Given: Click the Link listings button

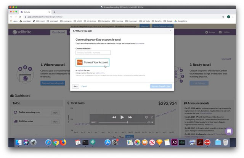Looking at the screenshot, I should [x=199, y=83].
